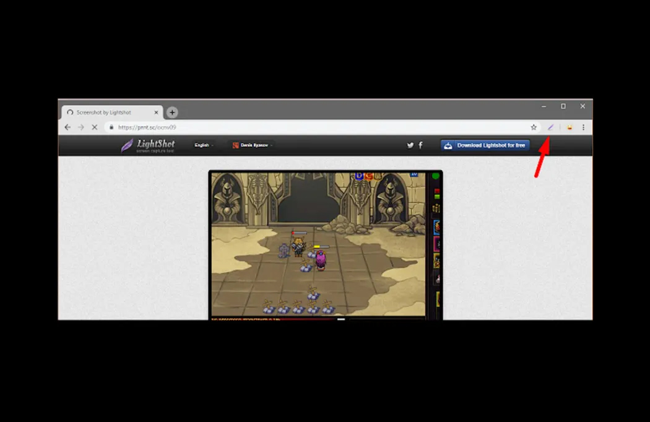Open a new tab with the plus button
Viewport: 650px width, 422px height.
tap(172, 113)
